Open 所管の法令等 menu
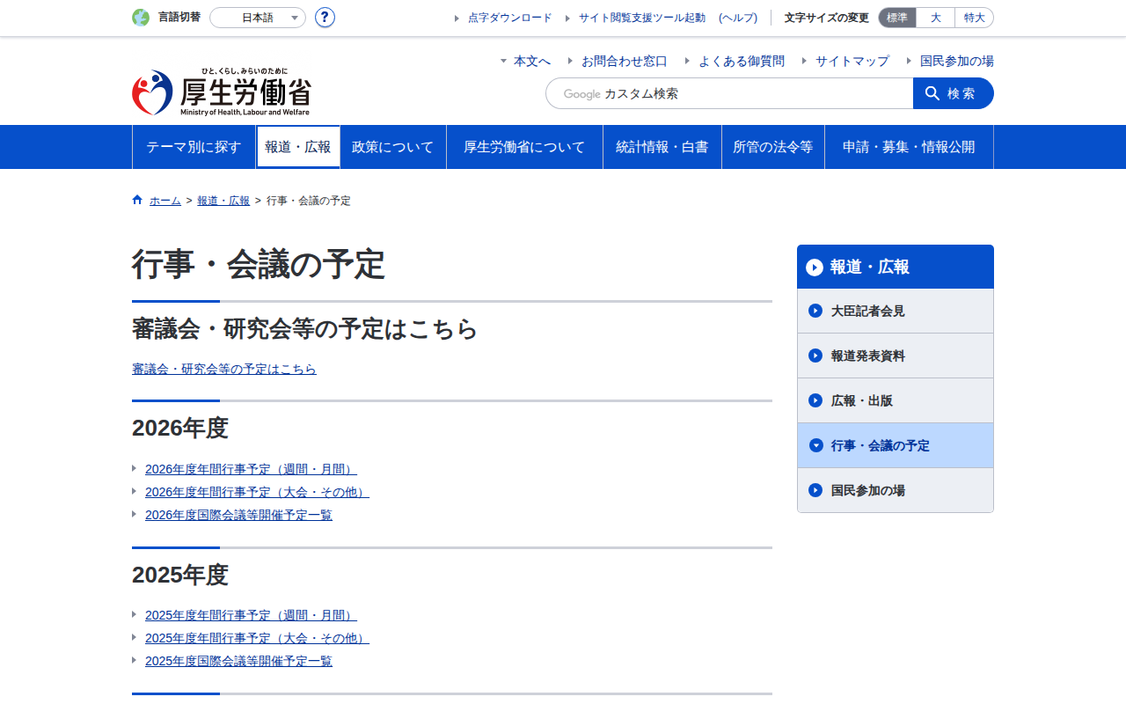The image size is (1126, 704). click(773, 147)
